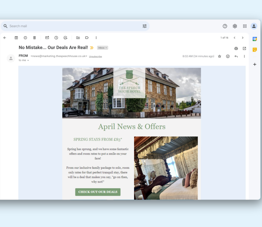Open Google account avatar
The height and width of the screenshot is (227, 262).
(x=254, y=26)
